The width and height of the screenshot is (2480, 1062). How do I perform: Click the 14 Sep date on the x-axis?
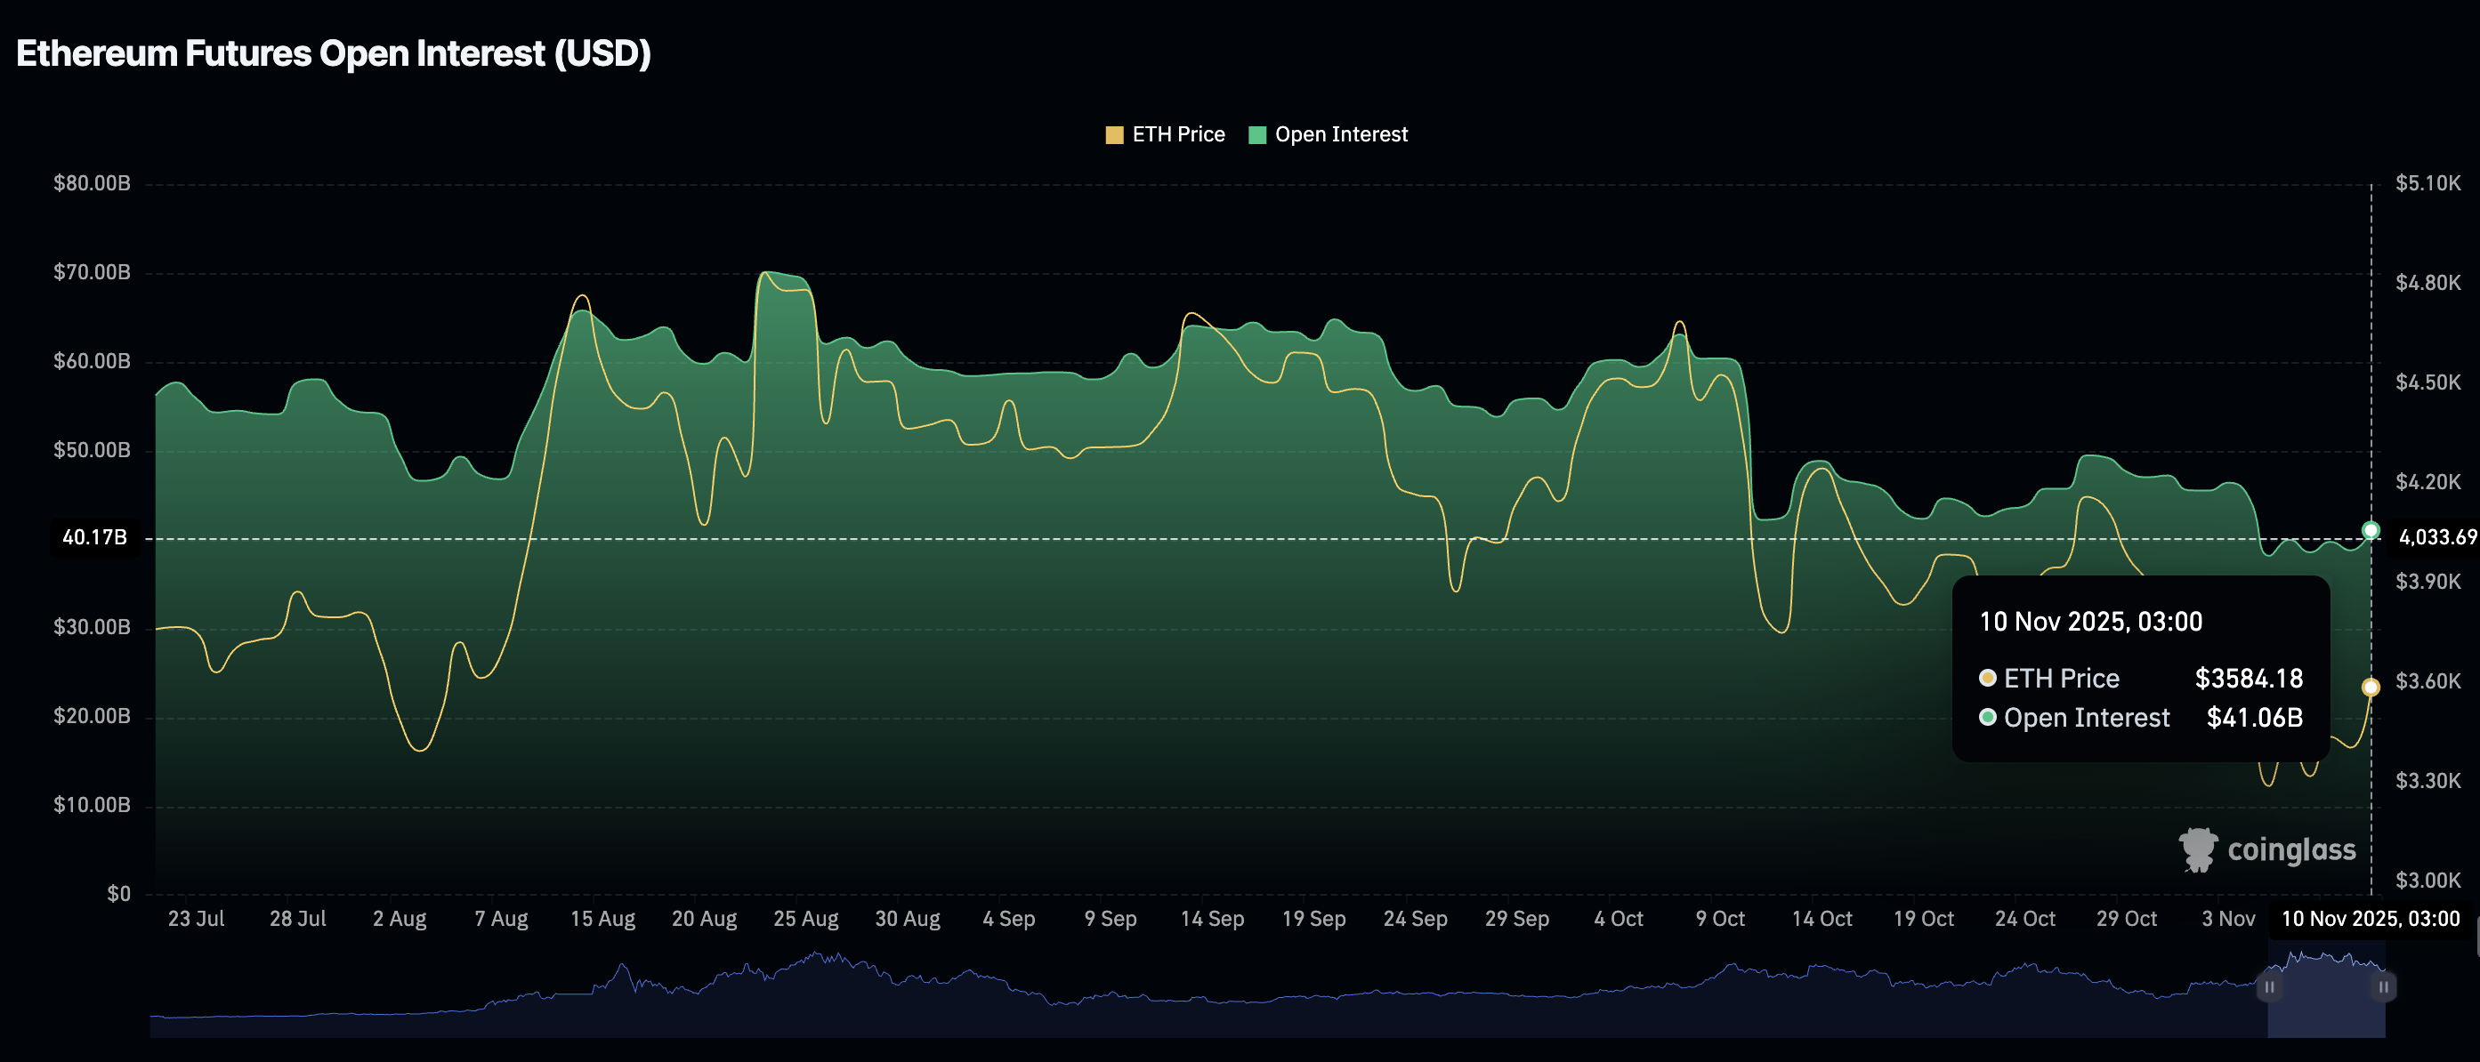click(1212, 919)
